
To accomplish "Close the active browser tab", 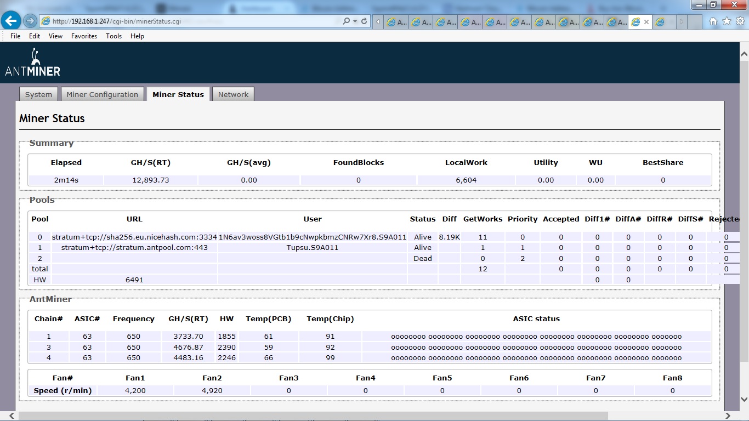I will pos(646,22).
